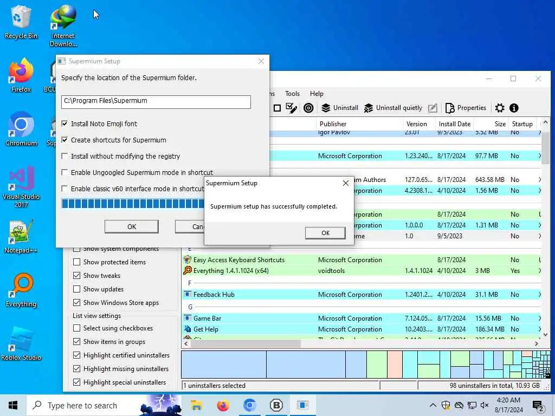
Task: Open the Everything desktop shortcut
Action: [21, 290]
